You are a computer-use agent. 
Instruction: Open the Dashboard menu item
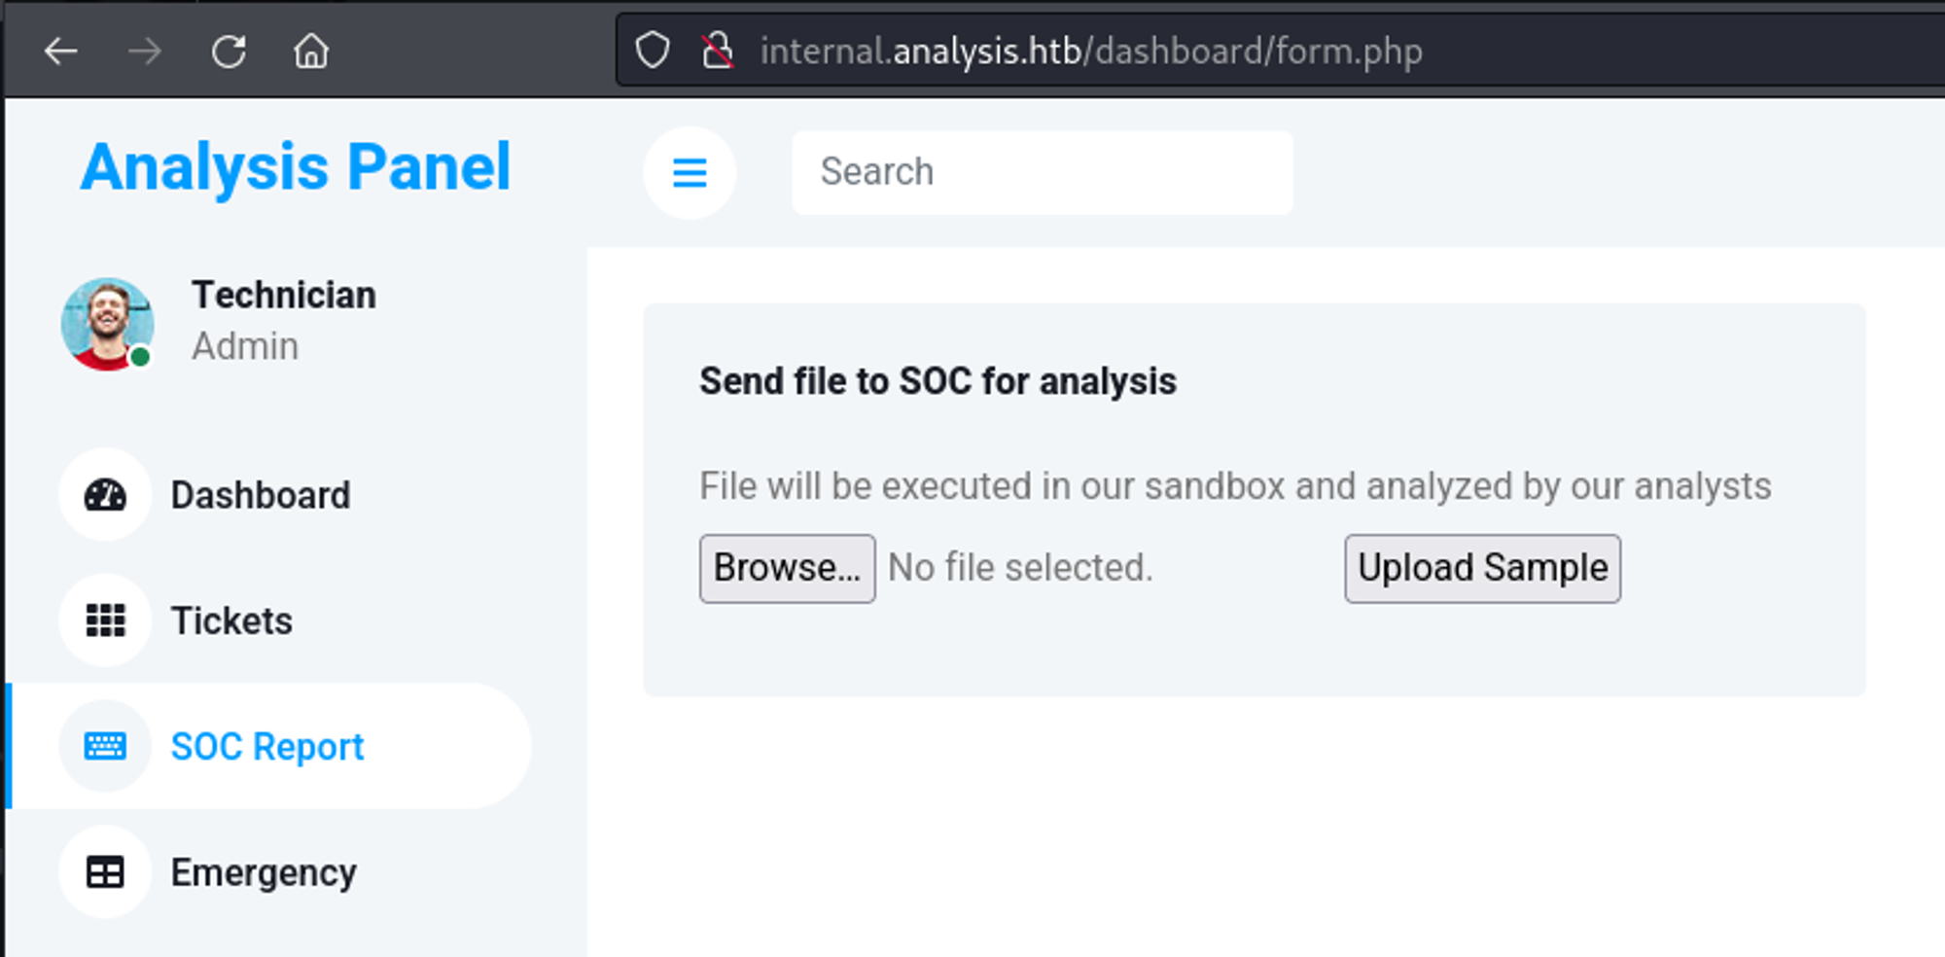(261, 495)
